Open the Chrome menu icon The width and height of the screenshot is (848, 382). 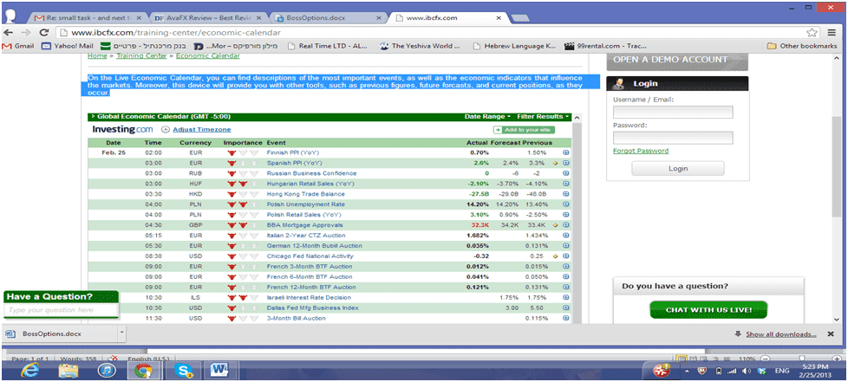pyautogui.click(x=831, y=32)
